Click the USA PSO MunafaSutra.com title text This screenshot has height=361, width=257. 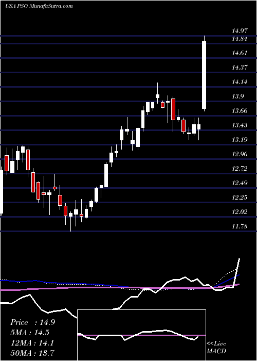coord(39,6)
